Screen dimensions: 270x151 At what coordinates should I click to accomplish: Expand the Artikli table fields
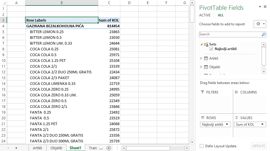(x=201, y=58)
